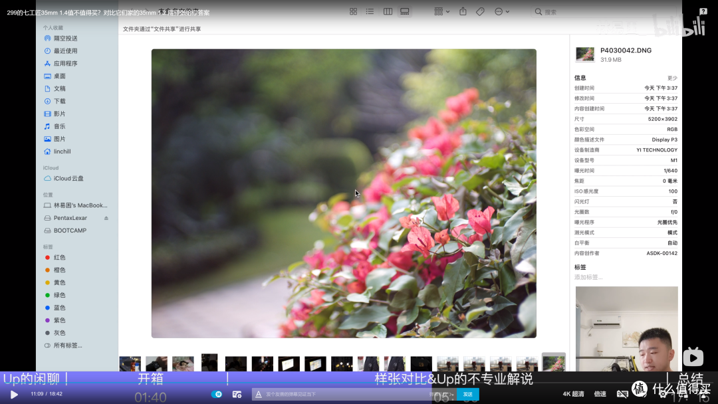Switch Finder to column view
This screenshot has width=718, height=404.
[x=388, y=11]
